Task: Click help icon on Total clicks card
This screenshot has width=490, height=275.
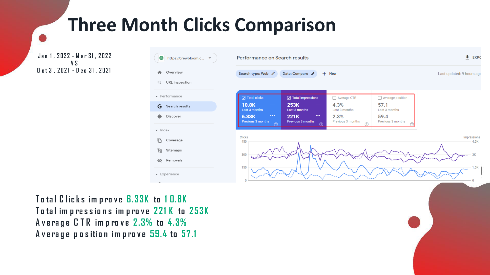Action: (x=276, y=125)
